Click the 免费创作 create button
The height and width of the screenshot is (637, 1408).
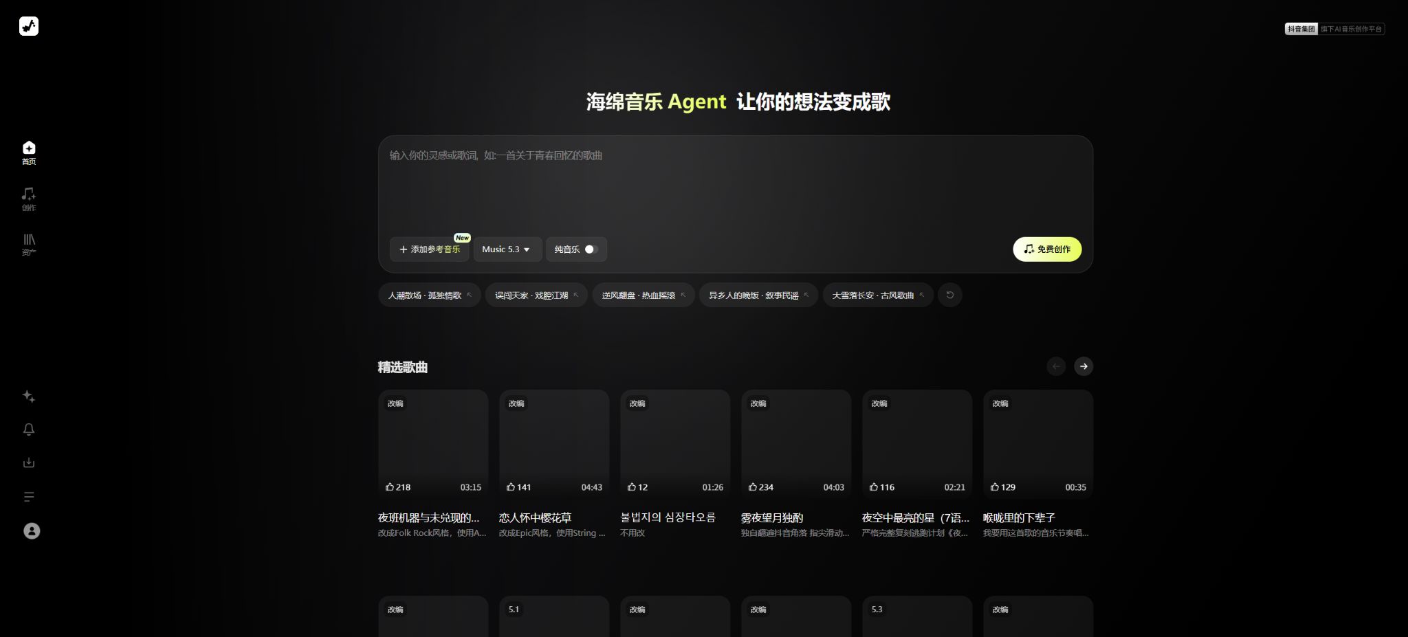(1047, 249)
